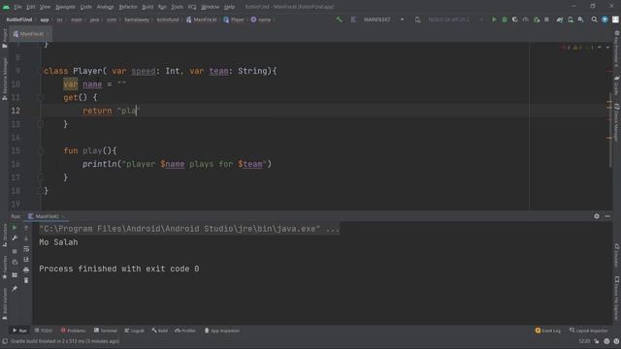The height and width of the screenshot is (349, 621).
Task: Open Resource Manager sidebar tab
Action: point(4,79)
